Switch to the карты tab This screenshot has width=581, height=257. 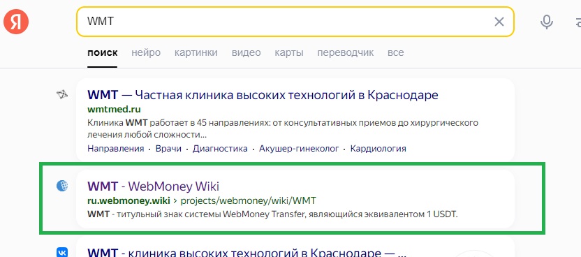pyautogui.click(x=289, y=52)
